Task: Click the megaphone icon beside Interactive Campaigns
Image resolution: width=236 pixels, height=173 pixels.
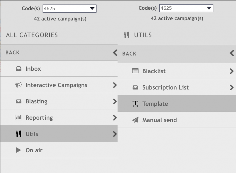Action: coord(18,85)
